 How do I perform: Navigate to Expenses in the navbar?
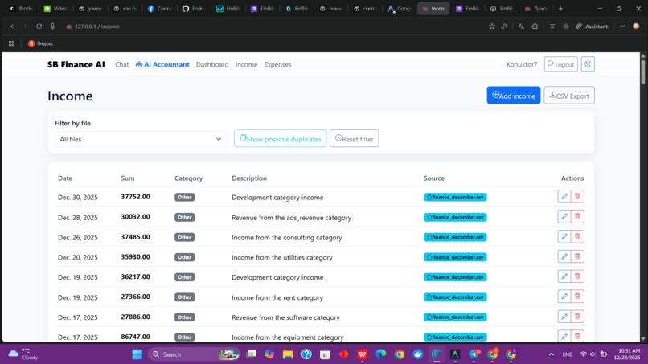pyautogui.click(x=277, y=64)
